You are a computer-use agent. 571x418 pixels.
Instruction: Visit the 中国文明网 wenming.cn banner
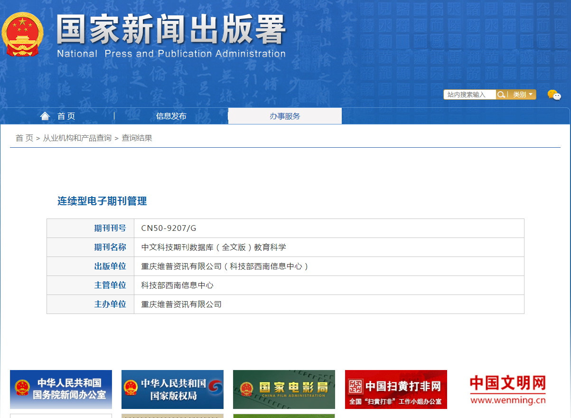point(507,389)
